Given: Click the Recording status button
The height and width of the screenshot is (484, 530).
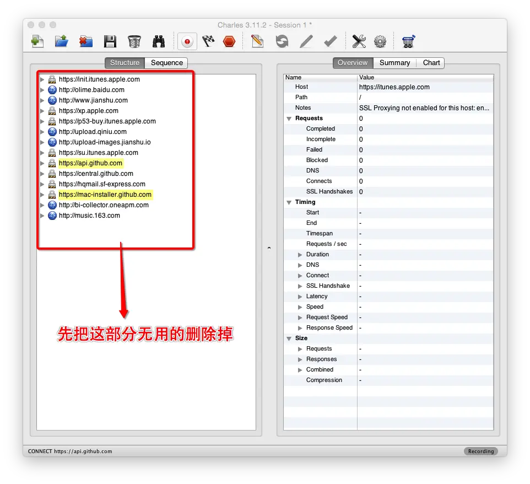Looking at the screenshot, I should point(480,451).
